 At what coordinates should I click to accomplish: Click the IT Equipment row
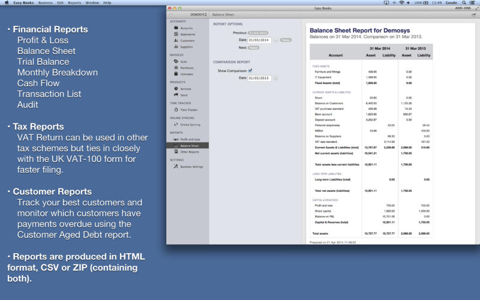371,77
